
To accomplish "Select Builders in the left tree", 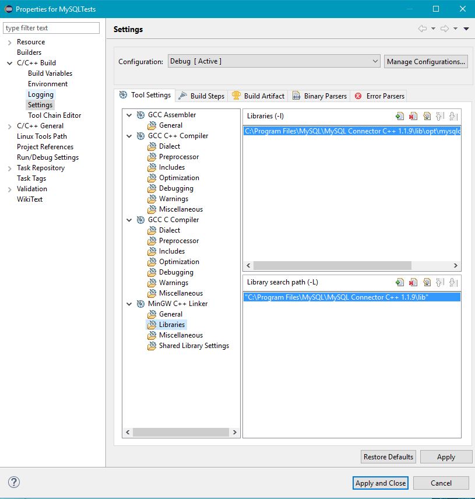I will (x=29, y=52).
